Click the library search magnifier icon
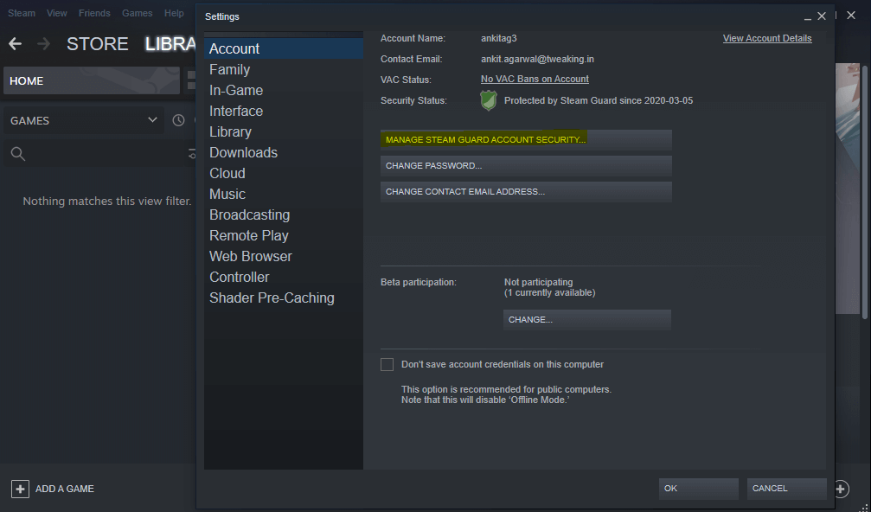 tap(17, 154)
